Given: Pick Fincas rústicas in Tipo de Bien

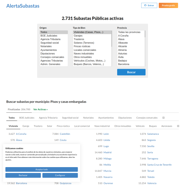Looking at the screenshot, I should [x=92, y=46].
